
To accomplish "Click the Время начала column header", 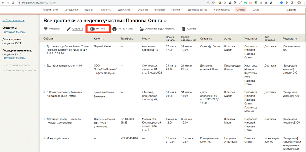I will (170, 39).
